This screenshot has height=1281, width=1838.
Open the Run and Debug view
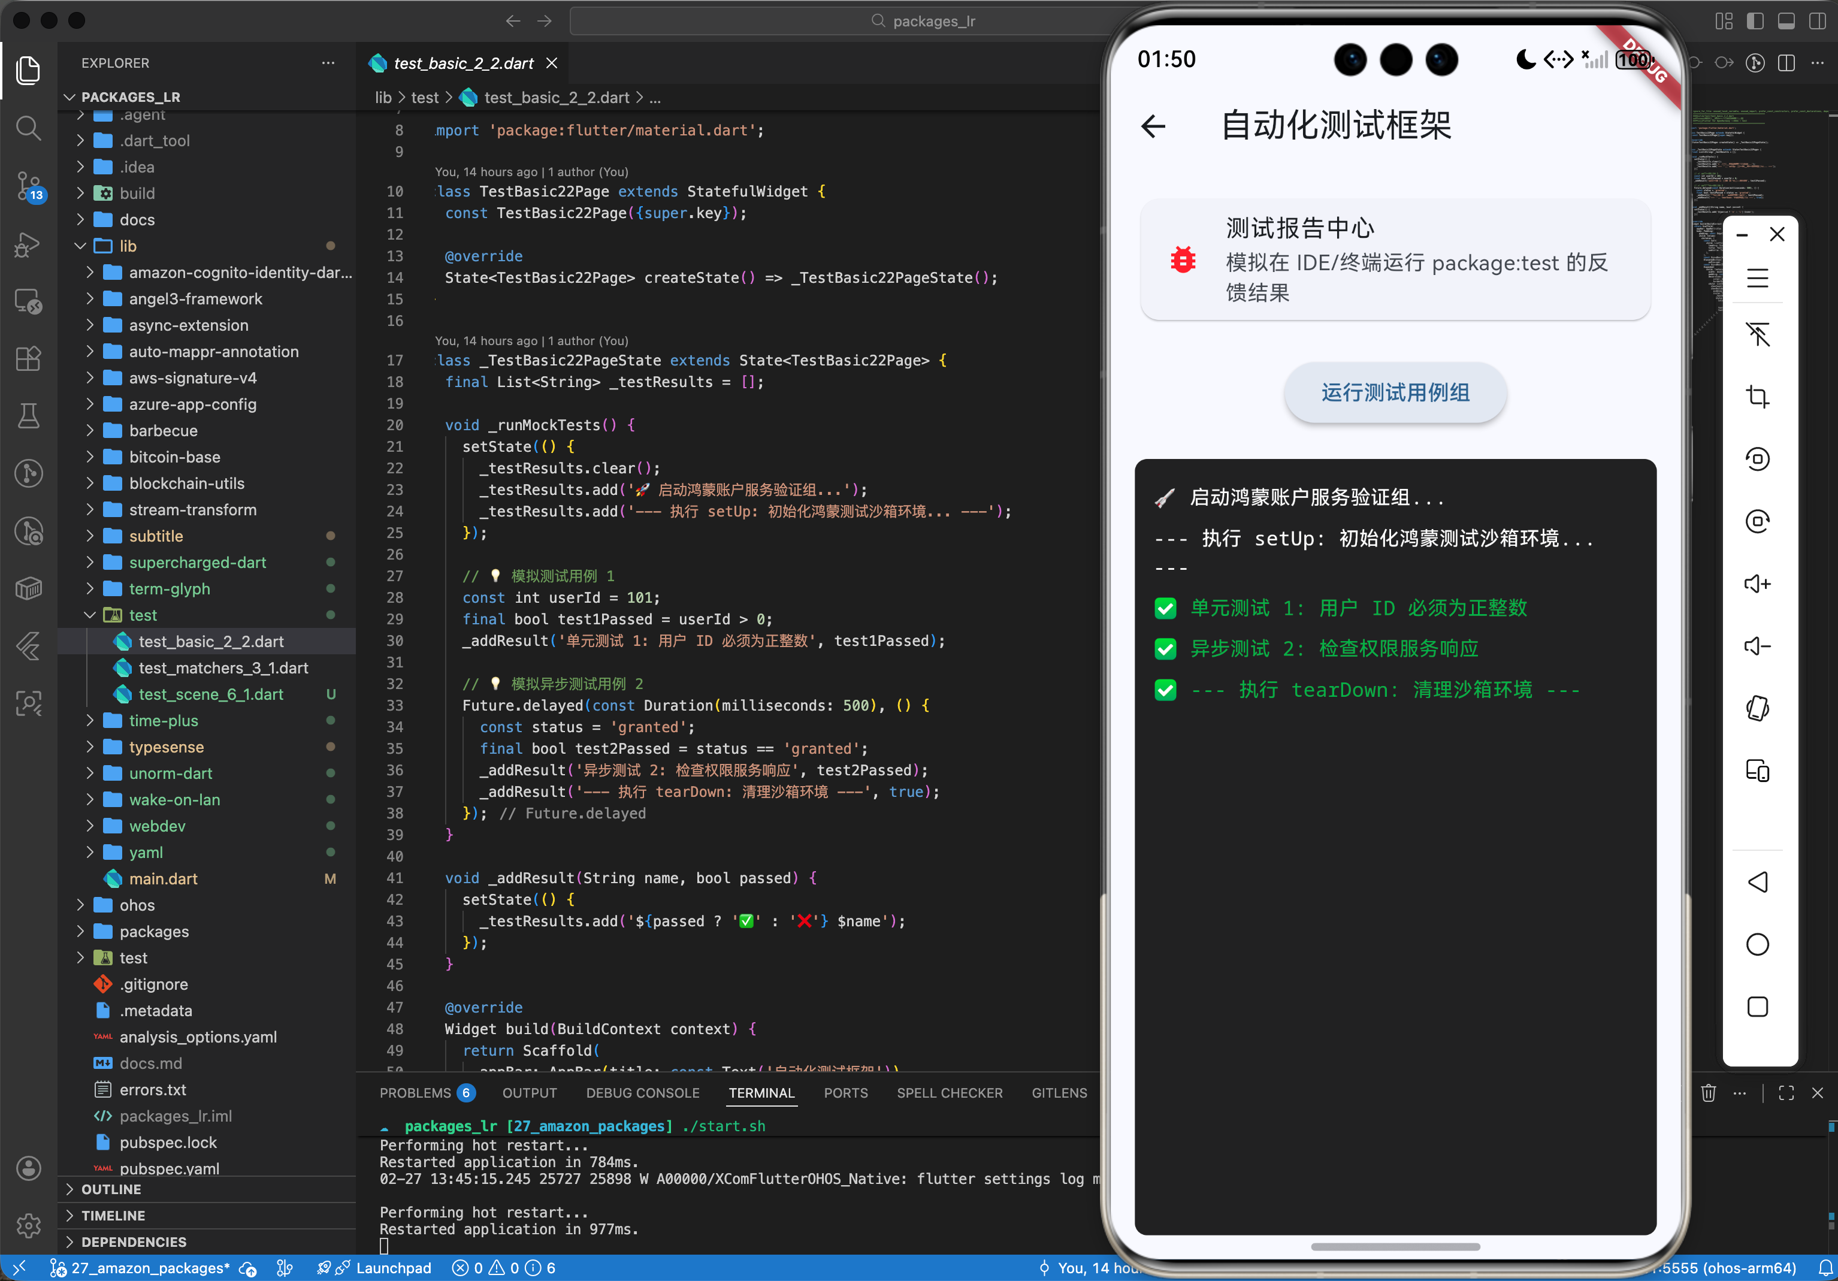point(29,244)
